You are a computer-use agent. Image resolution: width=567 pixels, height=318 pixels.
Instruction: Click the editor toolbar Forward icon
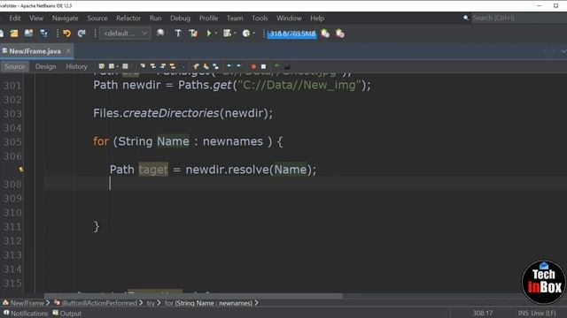click(125, 66)
